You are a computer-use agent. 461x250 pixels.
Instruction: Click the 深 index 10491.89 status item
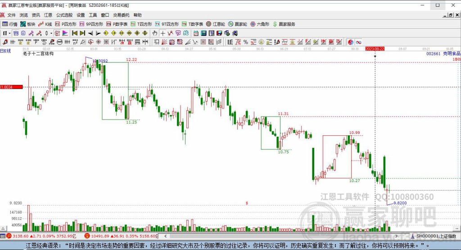[121, 236]
